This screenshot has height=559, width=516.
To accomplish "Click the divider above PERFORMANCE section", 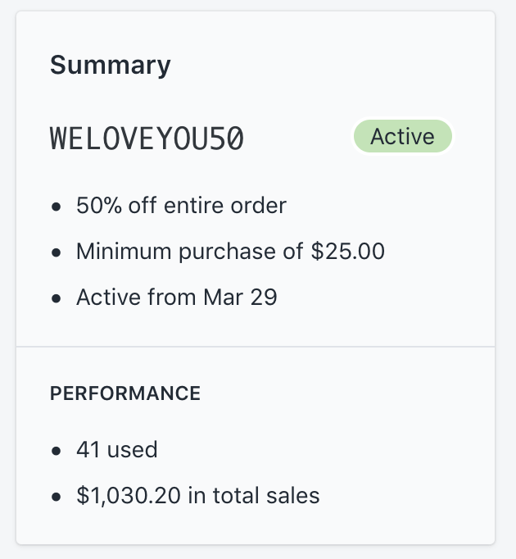I will [x=256, y=347].
